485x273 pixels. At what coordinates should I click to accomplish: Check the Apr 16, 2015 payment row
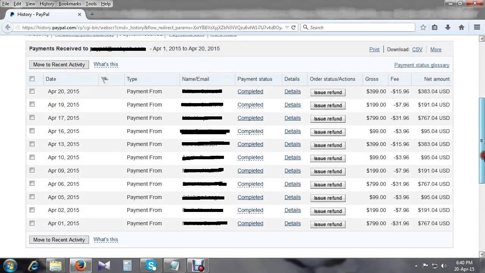tap(32, 131)
